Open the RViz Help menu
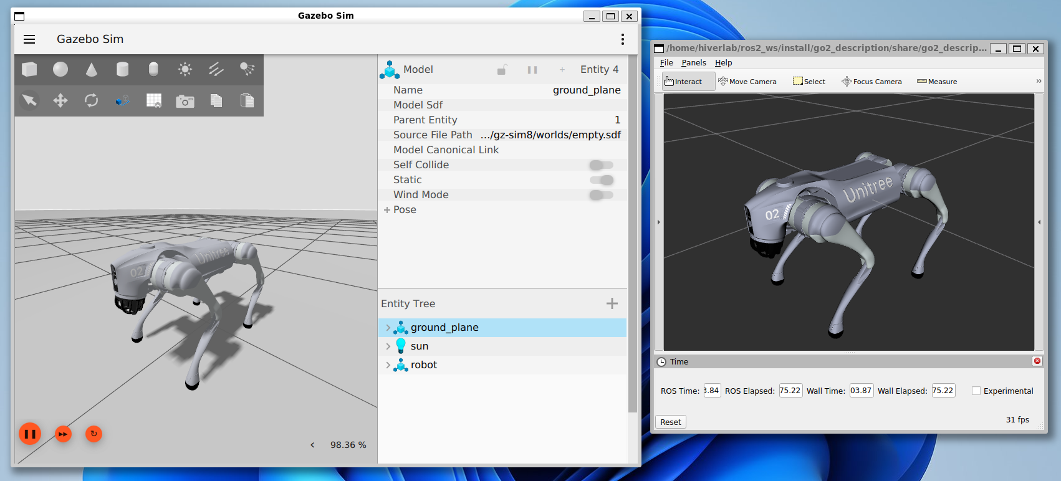 (x=723, y=63)
